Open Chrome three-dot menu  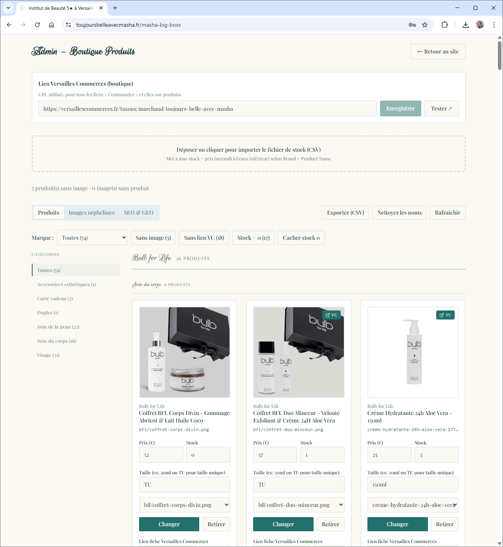point(494,25)
